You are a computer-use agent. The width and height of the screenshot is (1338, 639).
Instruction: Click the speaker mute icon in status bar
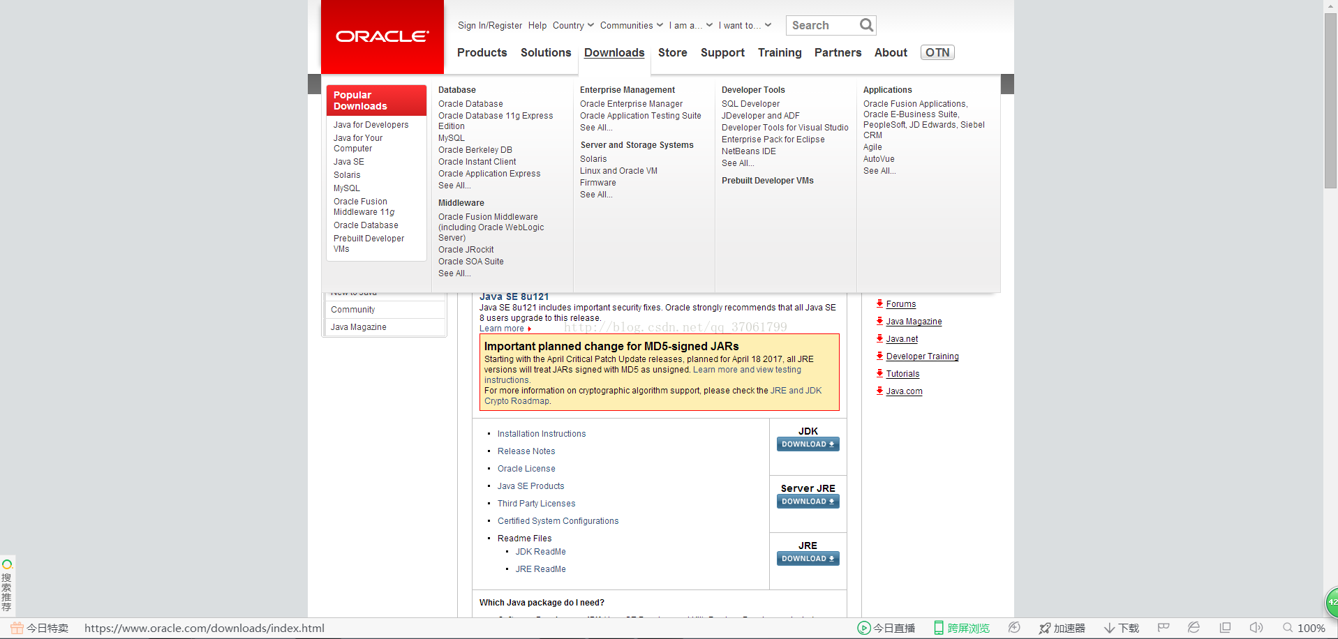[x=1256, y=628]
